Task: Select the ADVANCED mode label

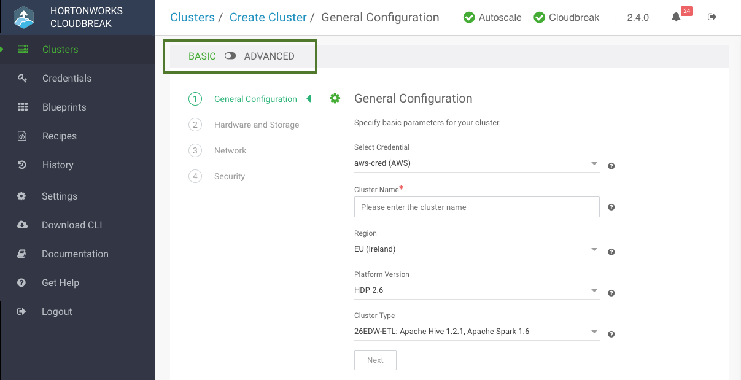Action: click(270, 56)
